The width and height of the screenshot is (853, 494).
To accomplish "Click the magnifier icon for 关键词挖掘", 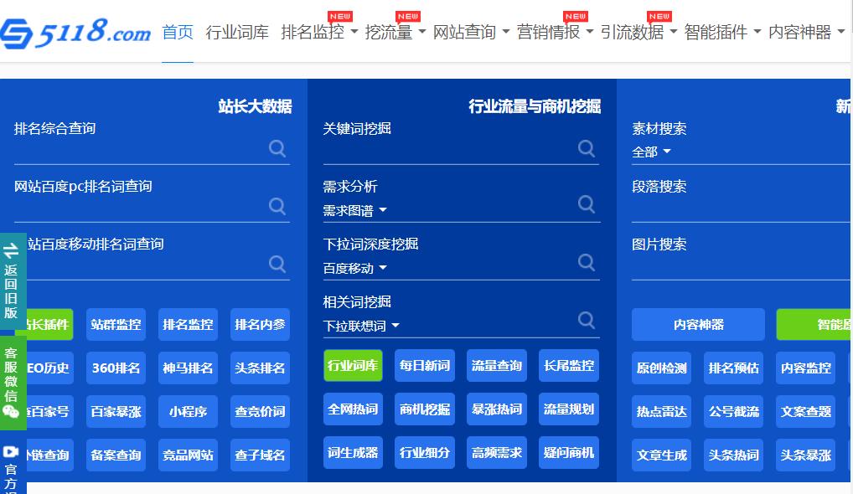I will pos(586,148).
